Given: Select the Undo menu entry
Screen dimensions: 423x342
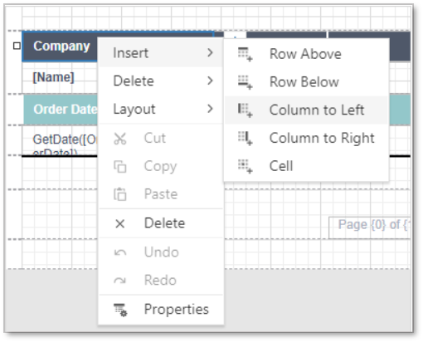Looking at the screenshot, I should [161, 252].
